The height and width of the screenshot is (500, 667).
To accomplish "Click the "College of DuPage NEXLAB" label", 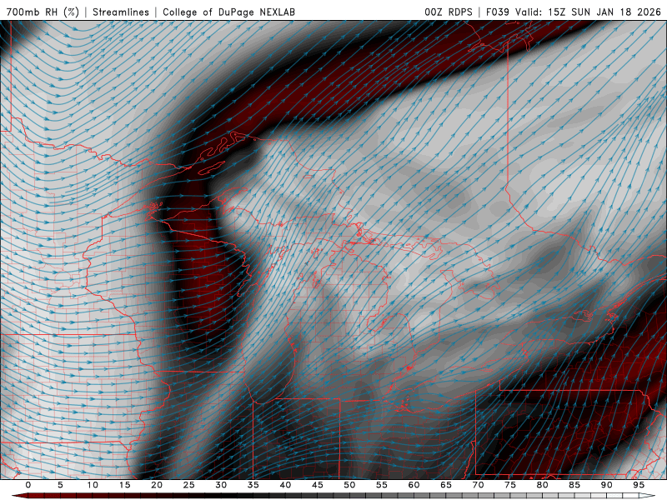I will tap(228, 12).
